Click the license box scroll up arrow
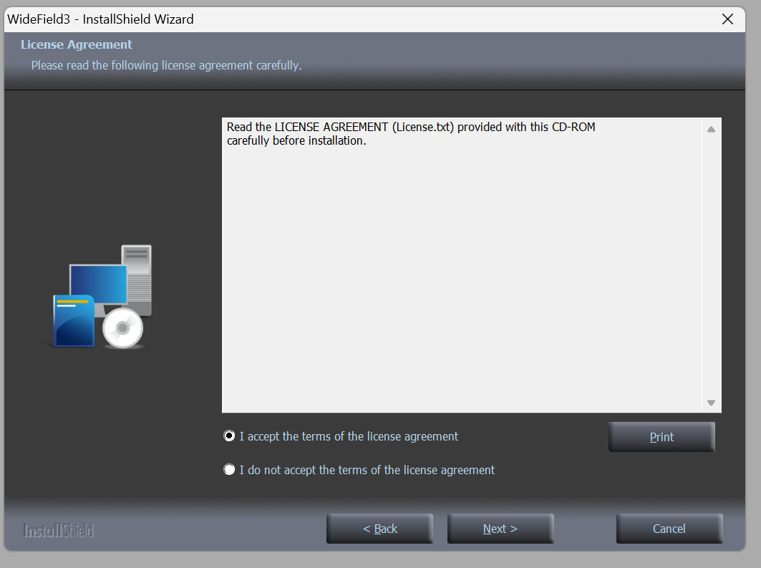 711,129
